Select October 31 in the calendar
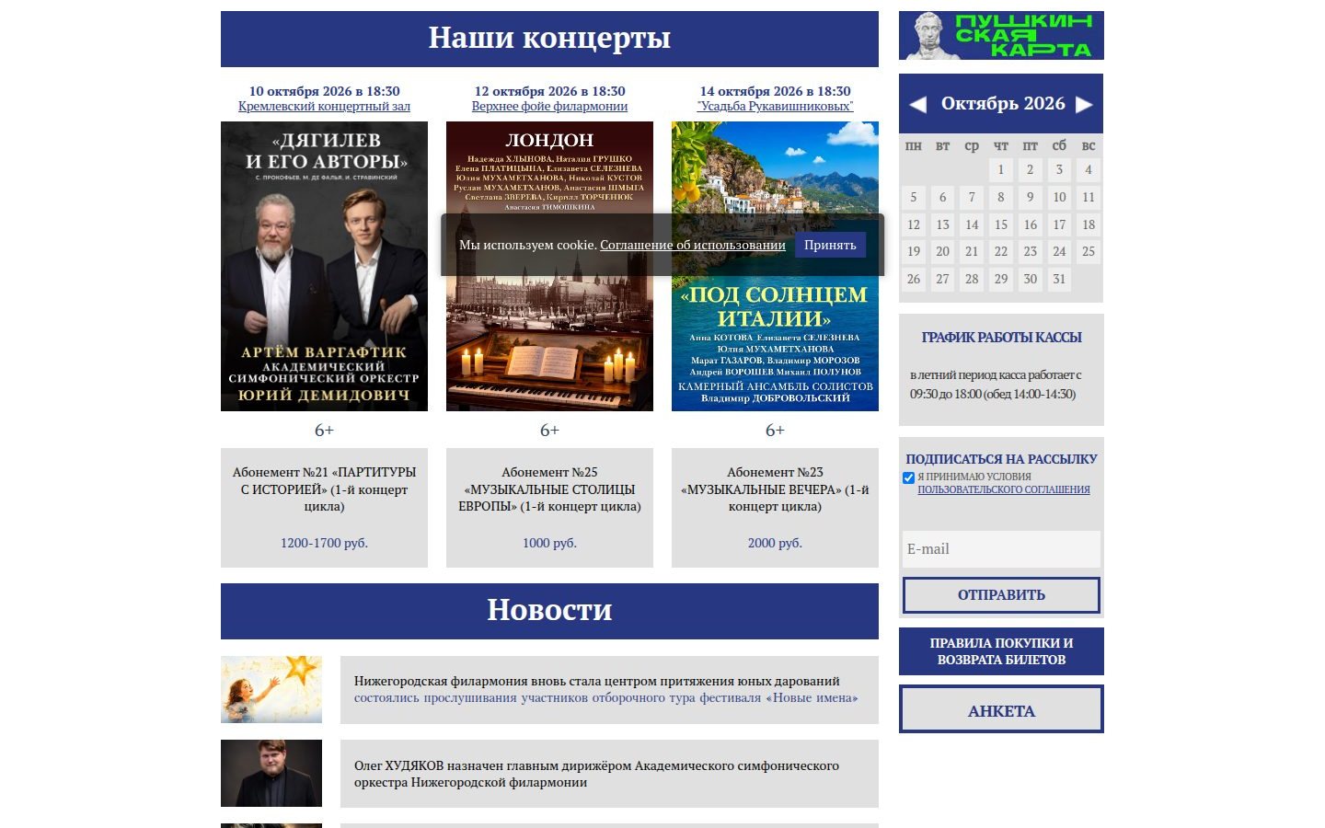This screenshot has width=1325, height=828. coord(1059,279)
